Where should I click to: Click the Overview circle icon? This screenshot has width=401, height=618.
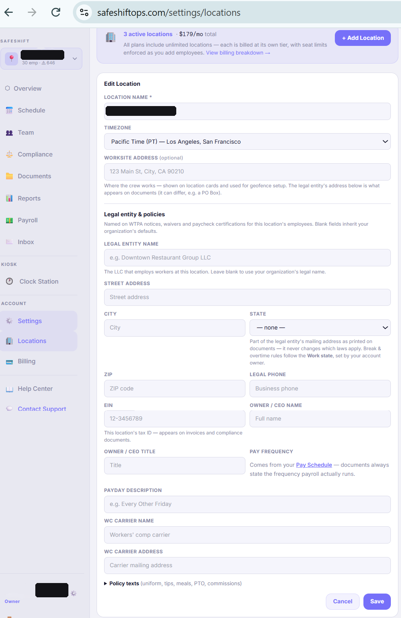coord(8,88)
